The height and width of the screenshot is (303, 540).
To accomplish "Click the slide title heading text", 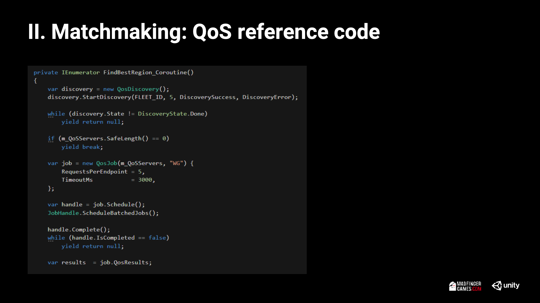I will (x=204, y=32).
